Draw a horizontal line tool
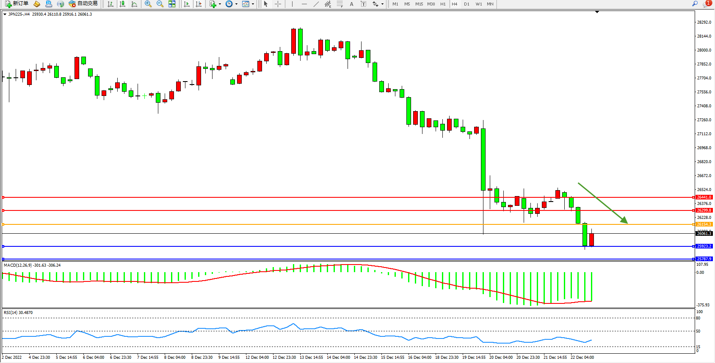Image resolution: width=715 pixels, height=363 pixels. pyautogui.click(x=304, y=4)
